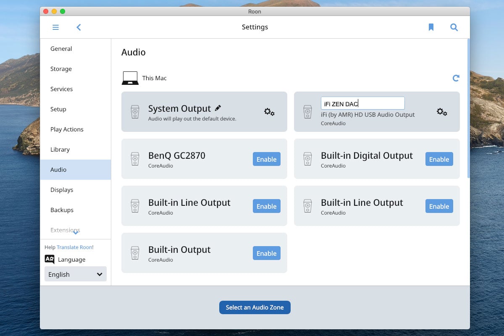Click the Built-in Output title
This screenshot has height=336, width=504.
click(179, 249)
